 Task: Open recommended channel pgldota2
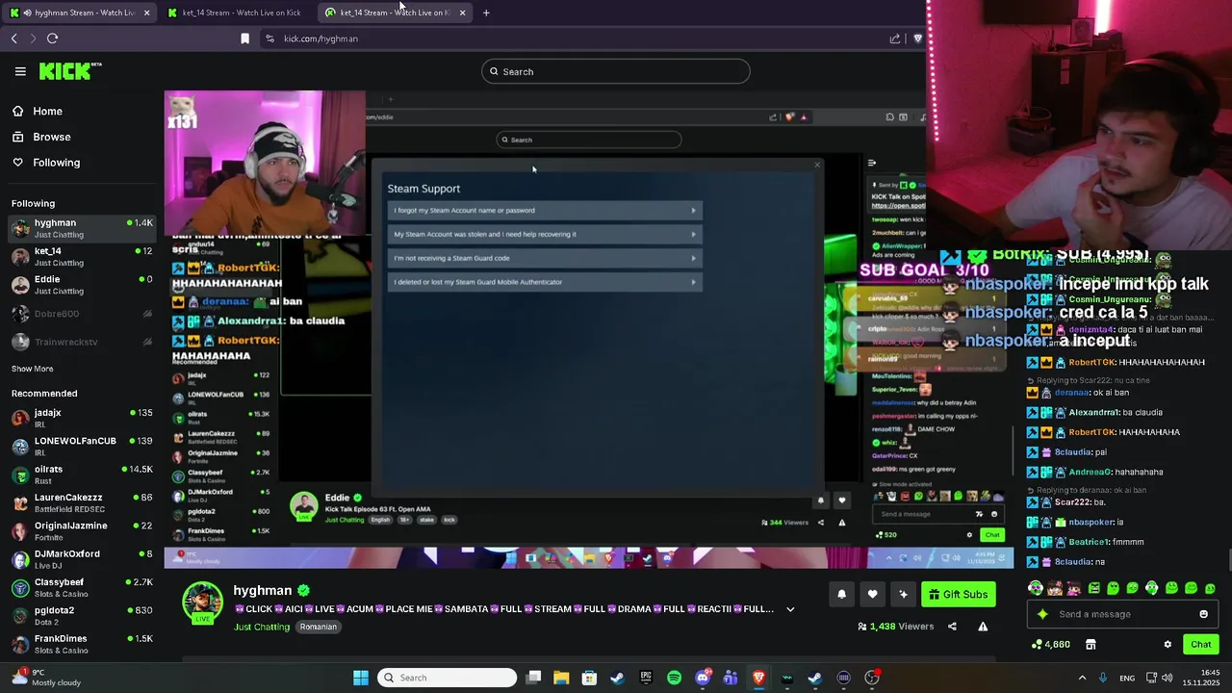click(x=82, y=616)
